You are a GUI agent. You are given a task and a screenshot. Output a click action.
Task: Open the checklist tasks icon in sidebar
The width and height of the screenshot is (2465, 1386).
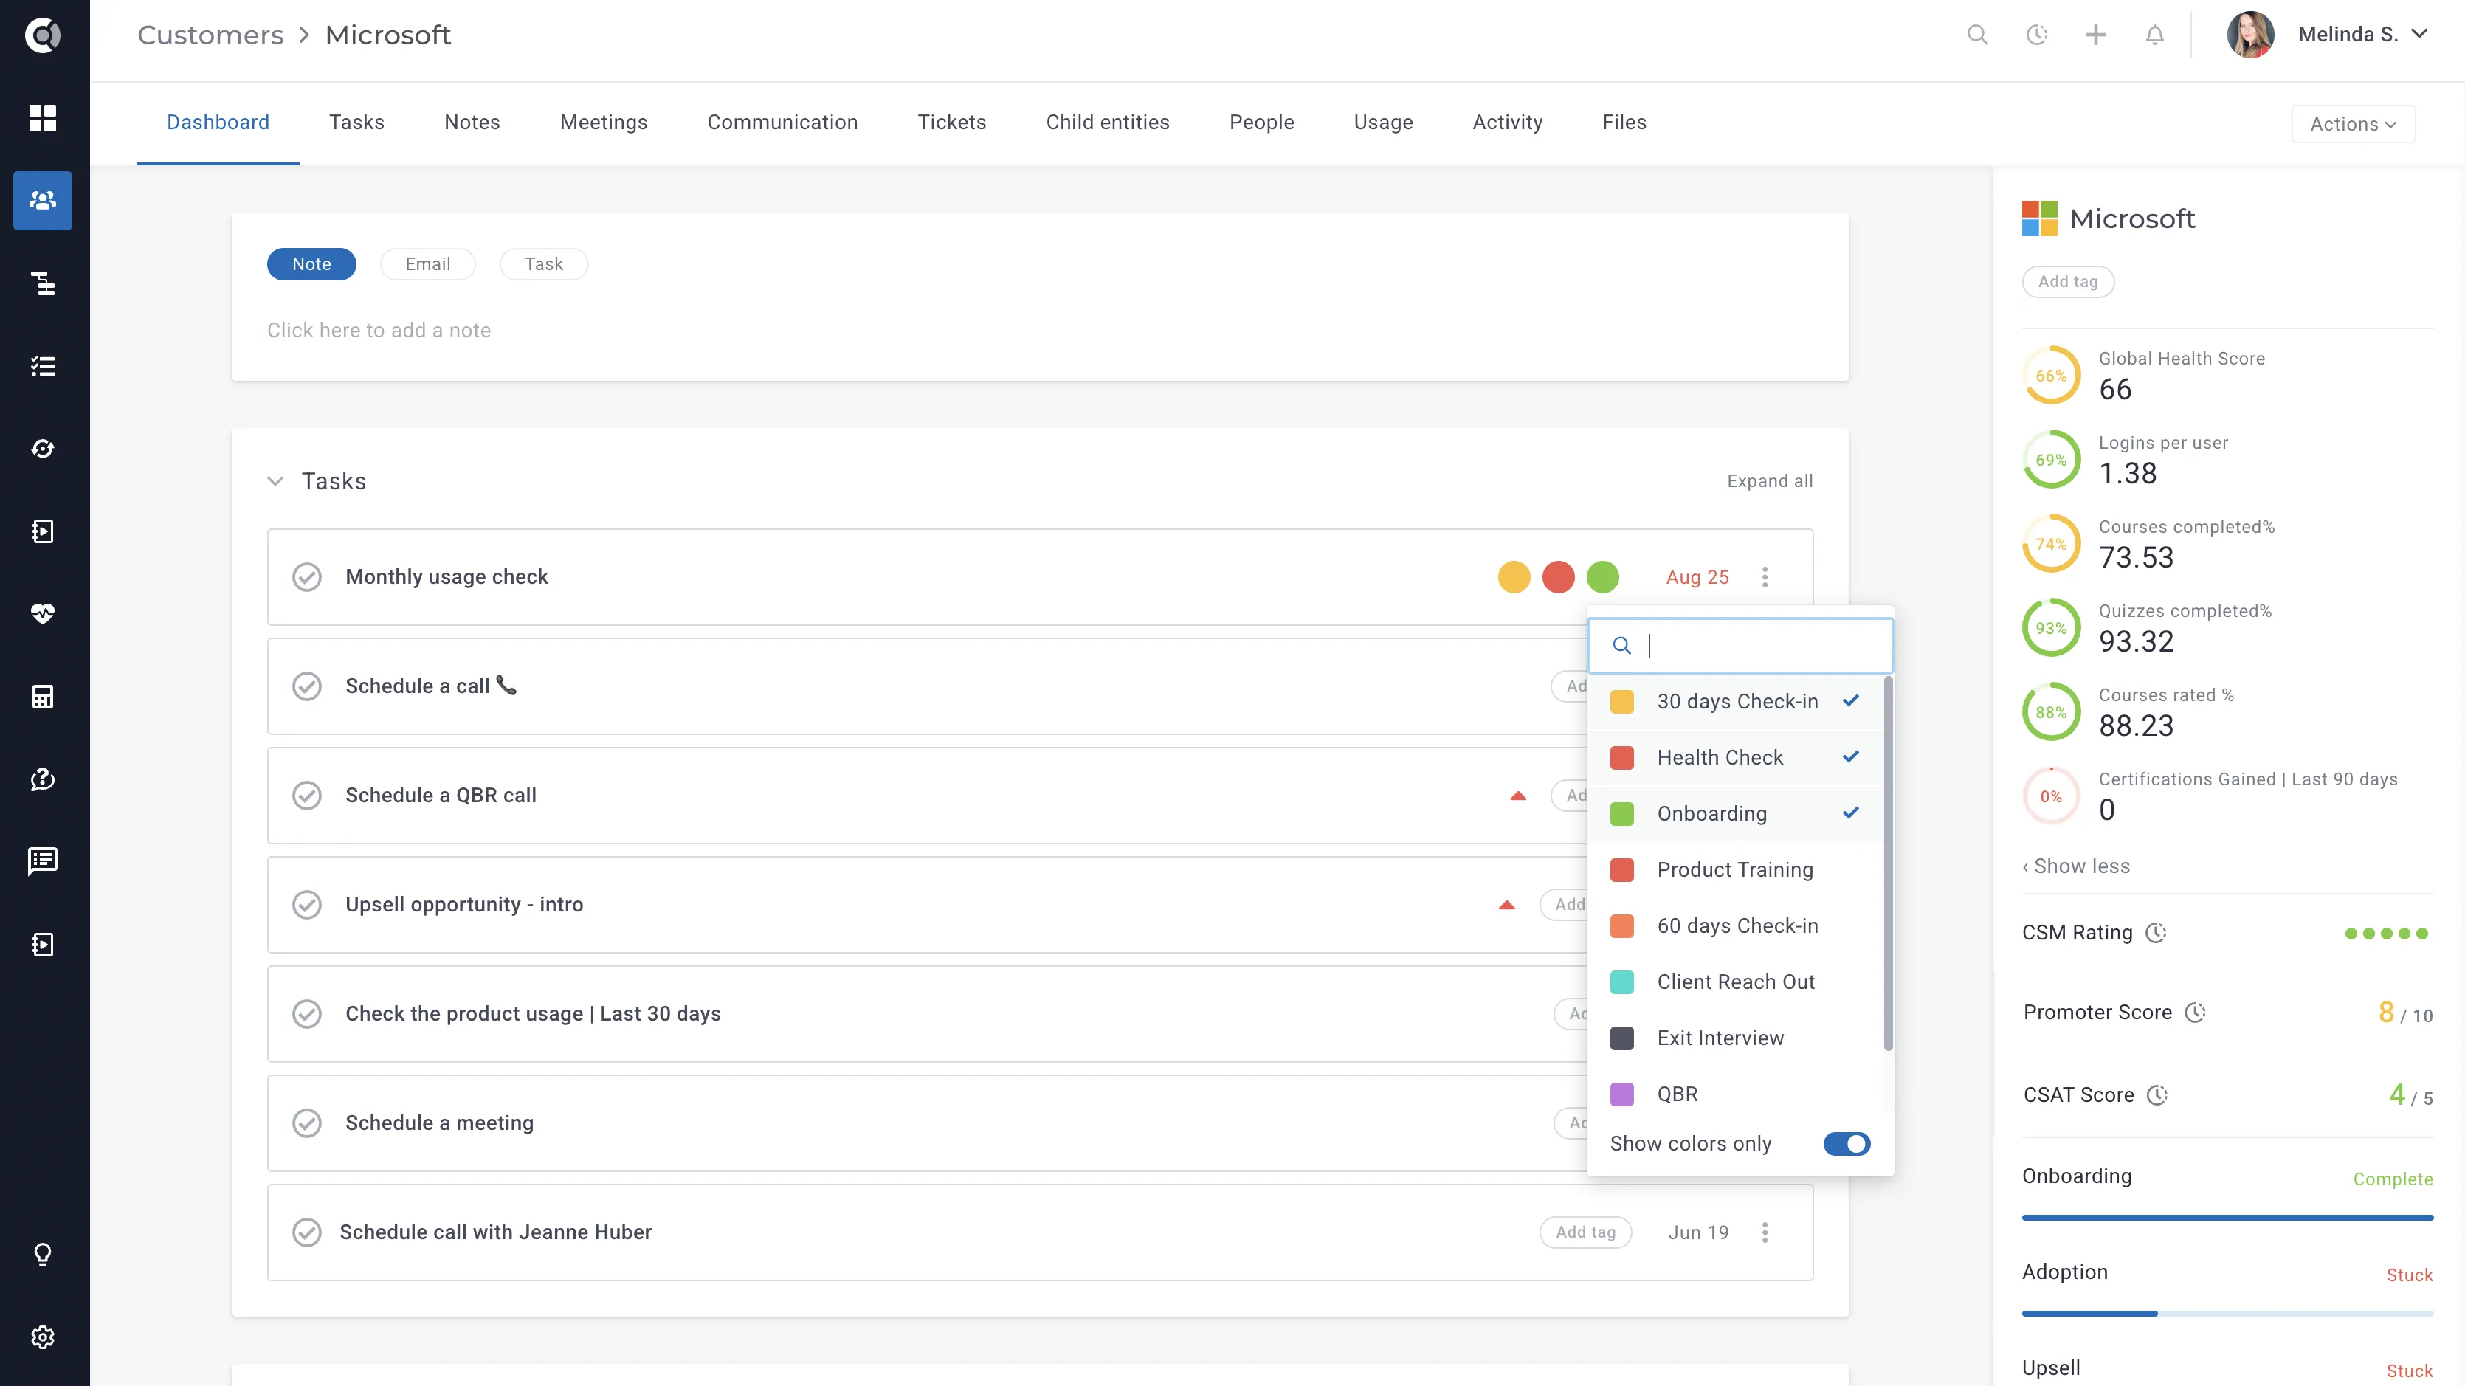click(x=42, y=365)
